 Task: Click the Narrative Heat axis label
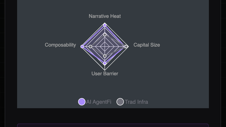tap(105, 16)
